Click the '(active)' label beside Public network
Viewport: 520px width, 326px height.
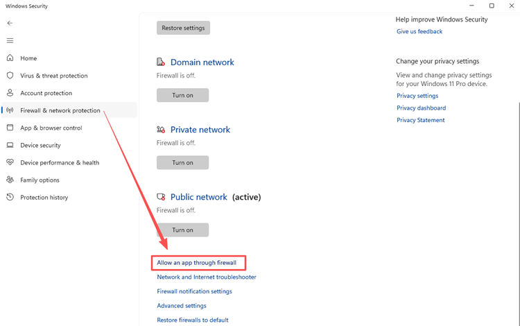click(246, 197)
